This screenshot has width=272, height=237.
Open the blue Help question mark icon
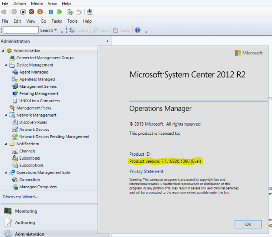(x=138, y=30)
